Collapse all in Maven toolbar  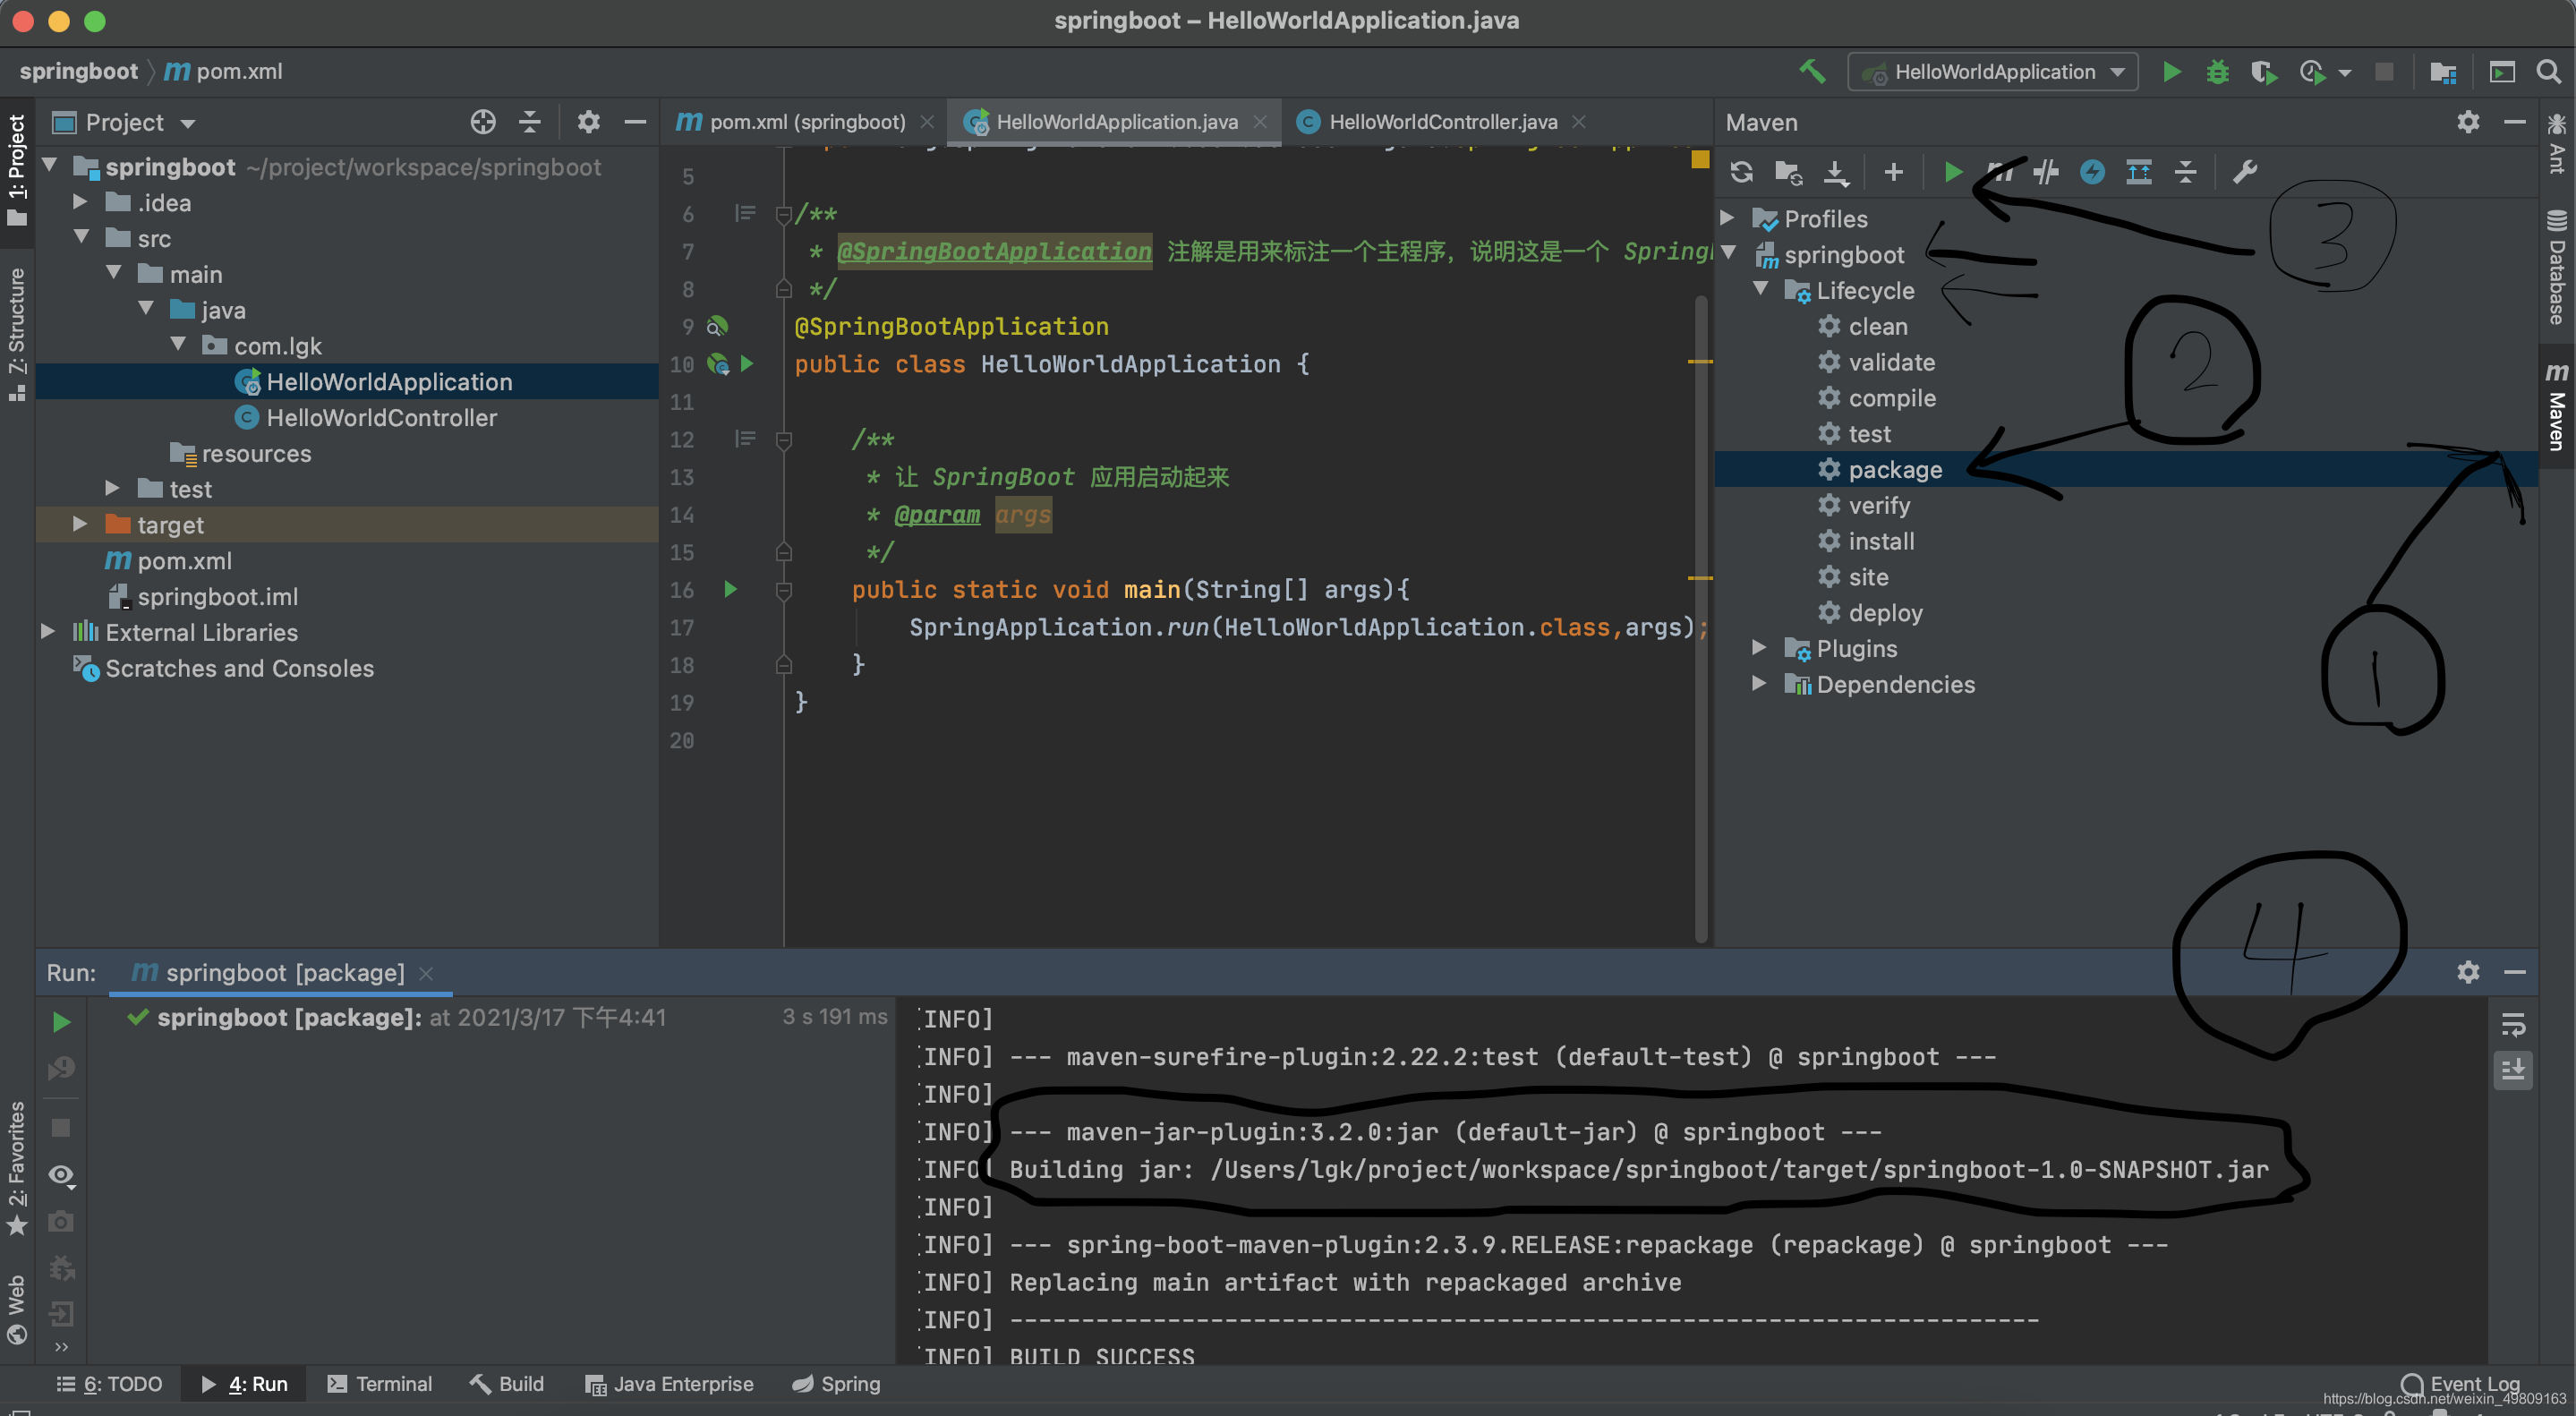[x=2186, y=172]
